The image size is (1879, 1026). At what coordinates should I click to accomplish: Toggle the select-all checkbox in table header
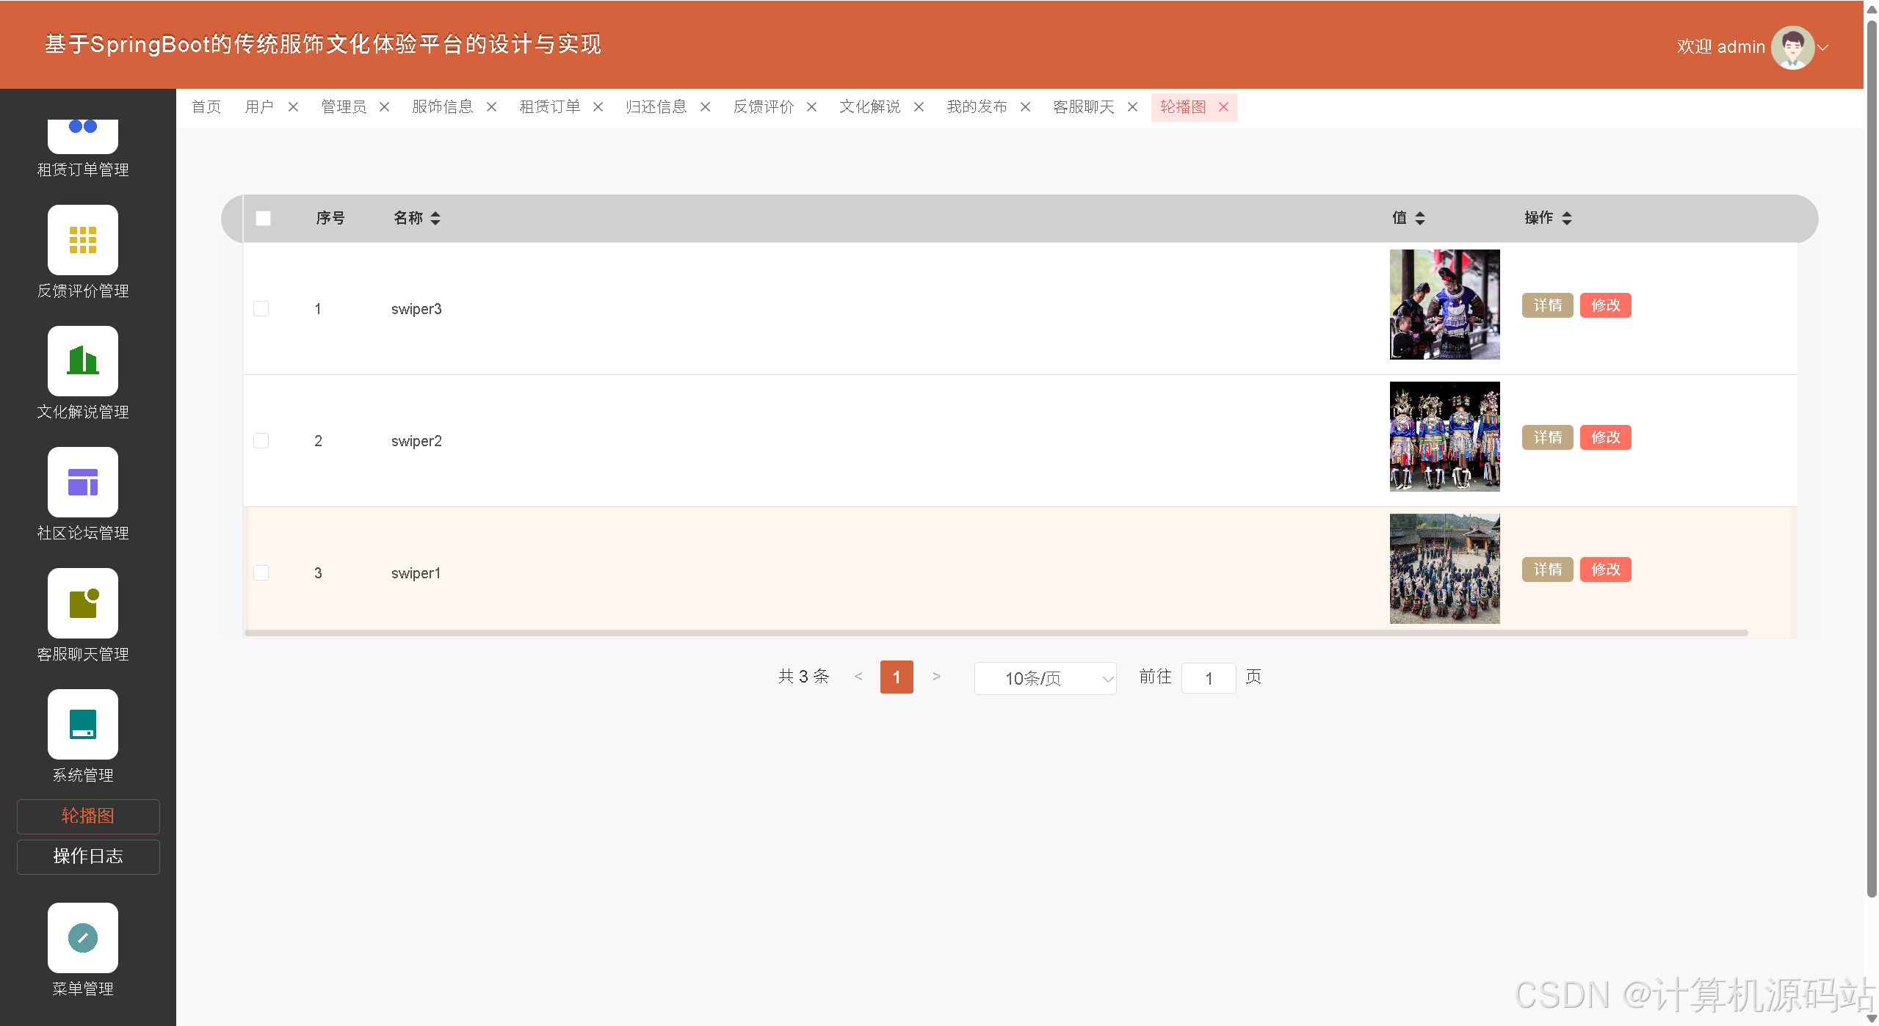click(x=263, y=218)
